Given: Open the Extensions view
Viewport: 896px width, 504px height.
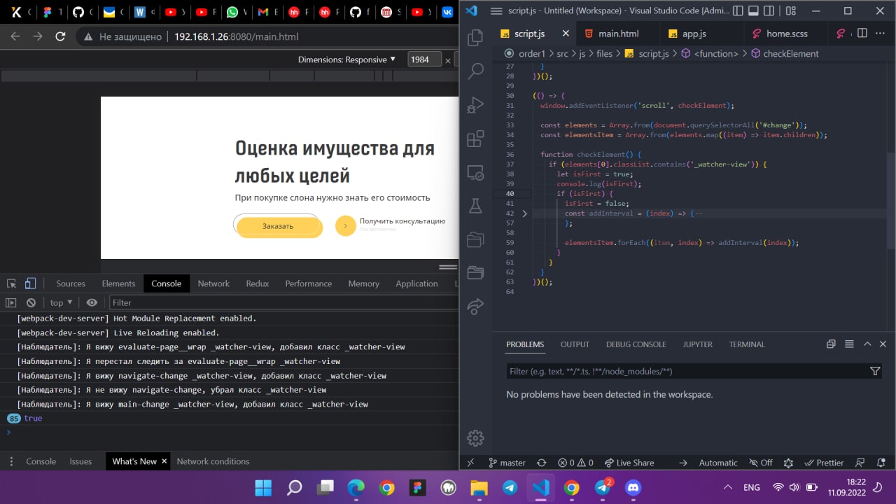Looking at the screenshot, I should point(475,139).
